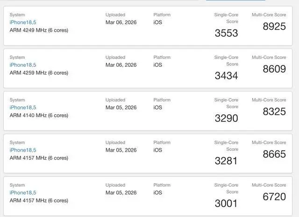Image resolution: width=299 pixels, height=217 pixels.
Task: Click the ARM 4140 MHz (6 cores) text
Action: 39,115
